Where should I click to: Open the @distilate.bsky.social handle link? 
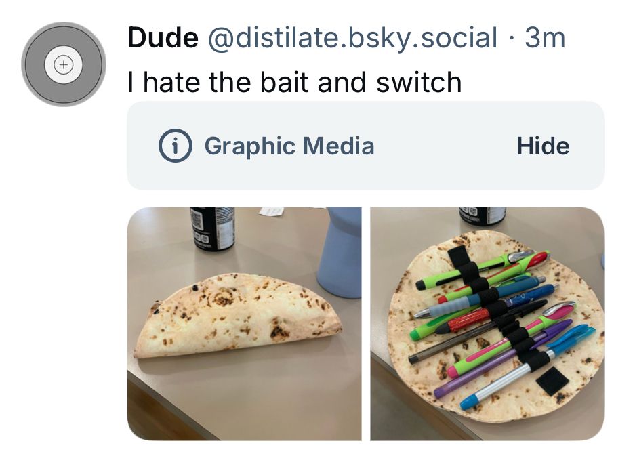352,39
